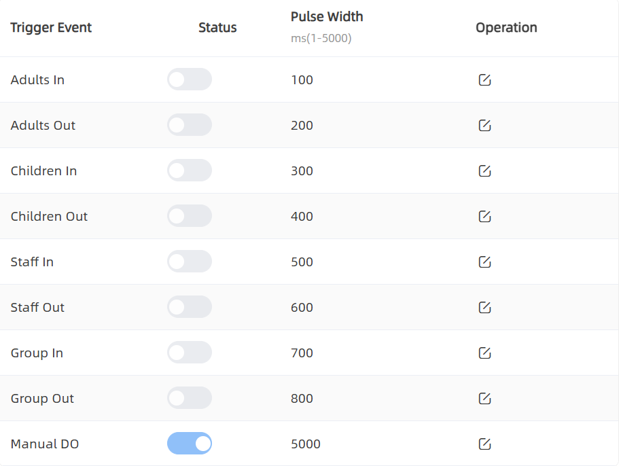Click the Staff In edit icon
The height and width of the screenshot is (466, 619).
tap(484, 262)
